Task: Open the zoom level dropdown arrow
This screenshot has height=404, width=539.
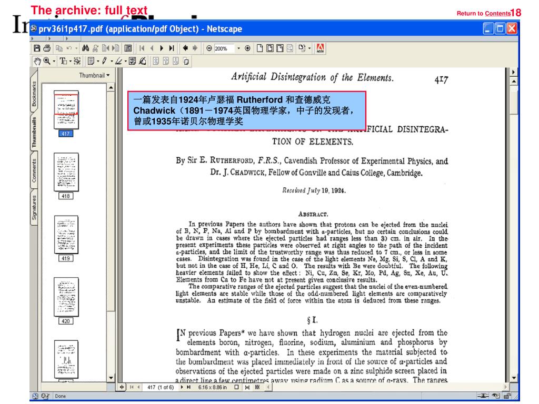Action: coord(238,48)
